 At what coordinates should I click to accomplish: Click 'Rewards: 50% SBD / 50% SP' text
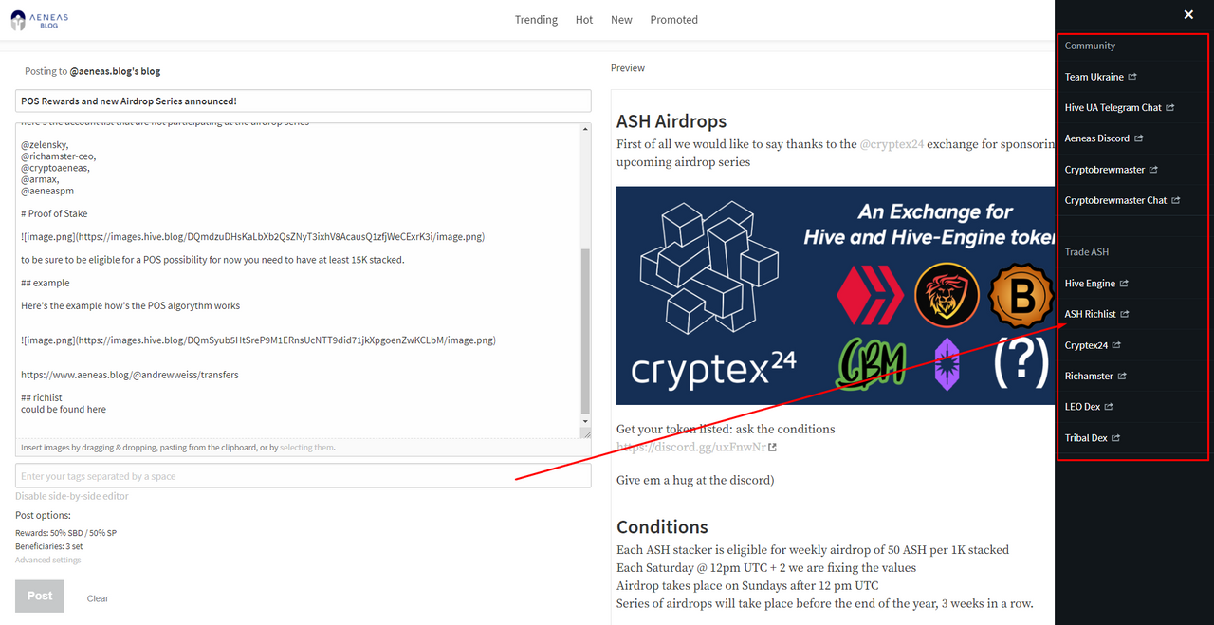tap(66, 533)
